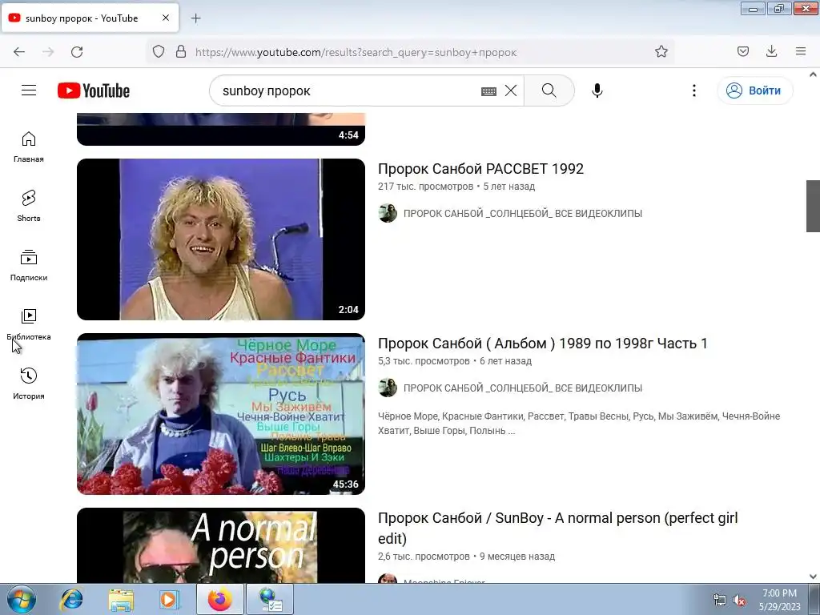Open the YouTube hamburger guide menu
The image size is (820, 615).
pyautogui.click(x=29, y=90)
